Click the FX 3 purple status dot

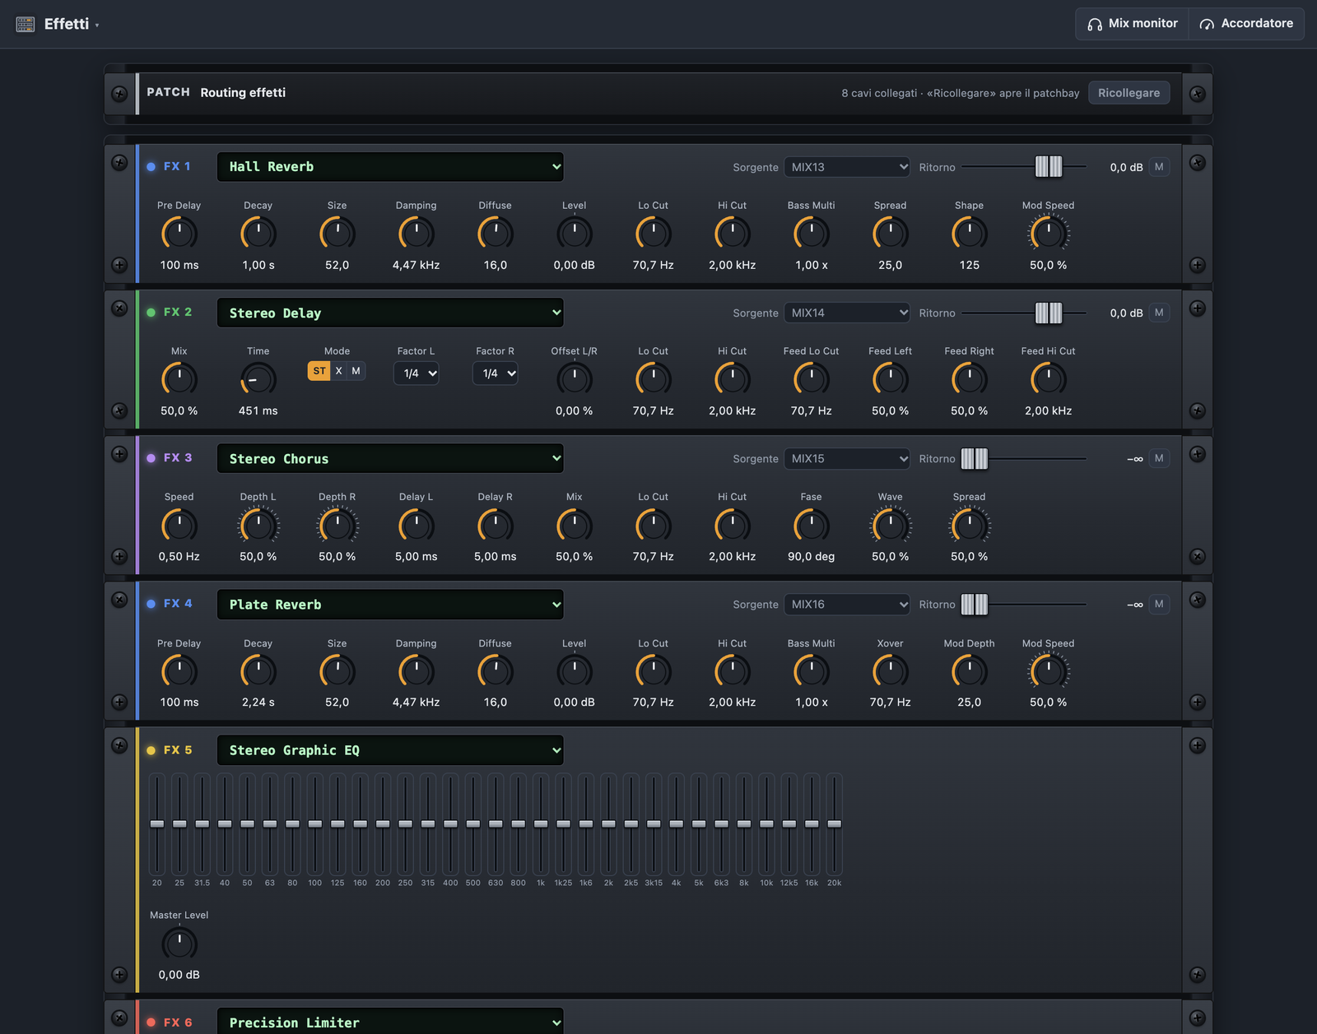click(x=151, y=458)
